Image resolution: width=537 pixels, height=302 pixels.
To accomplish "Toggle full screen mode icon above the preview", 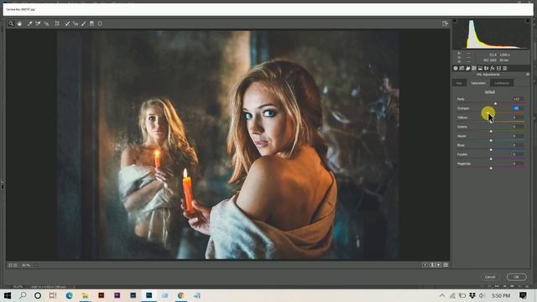I will [x=446, y=23].
